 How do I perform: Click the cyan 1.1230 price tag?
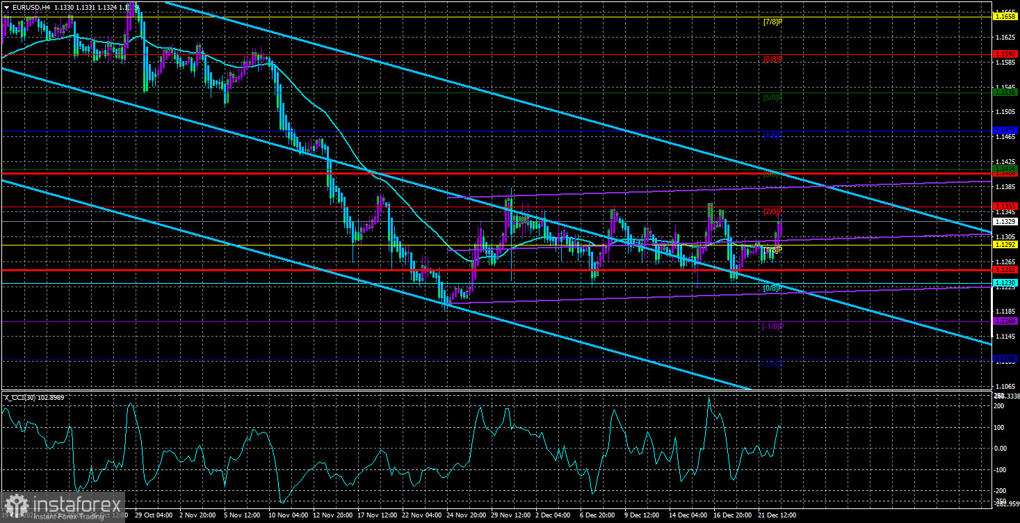pyautogui.click(x=1005, y=283)
